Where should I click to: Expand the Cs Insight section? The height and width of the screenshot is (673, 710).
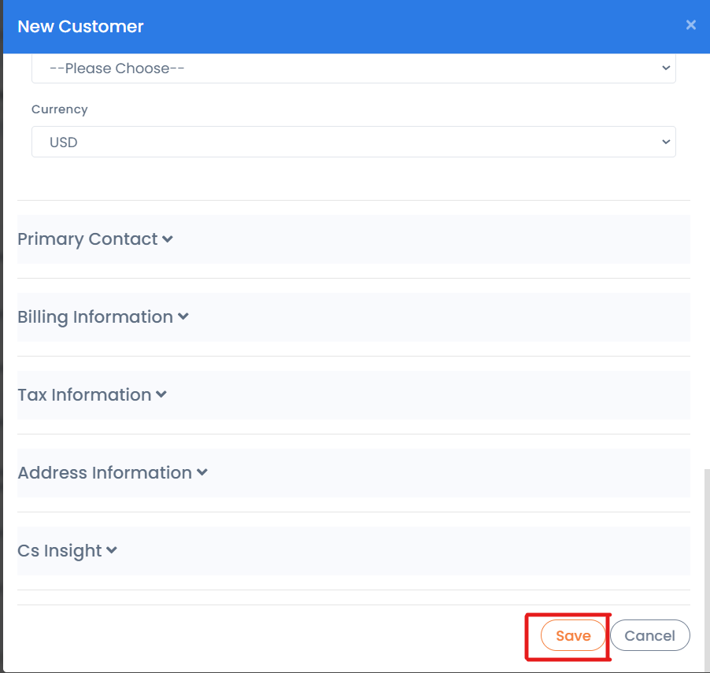[x=353, y=551]
